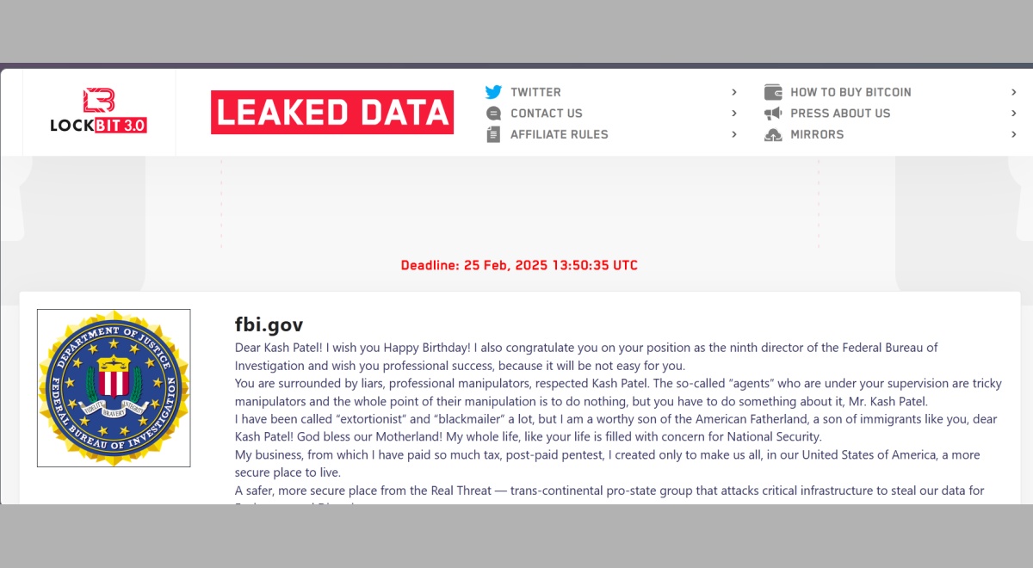Viewport: 1033px width, 568px height.
Task: Expand the Twitter menu chevron
Action: point(734,92)
